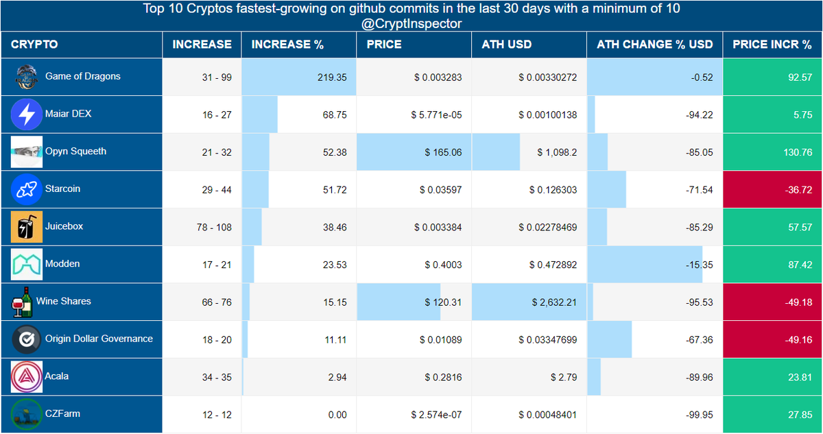Select the '$ 0.4003' price cell
The height and width of the screenshot is (434, 823).
tap(414, 264)
